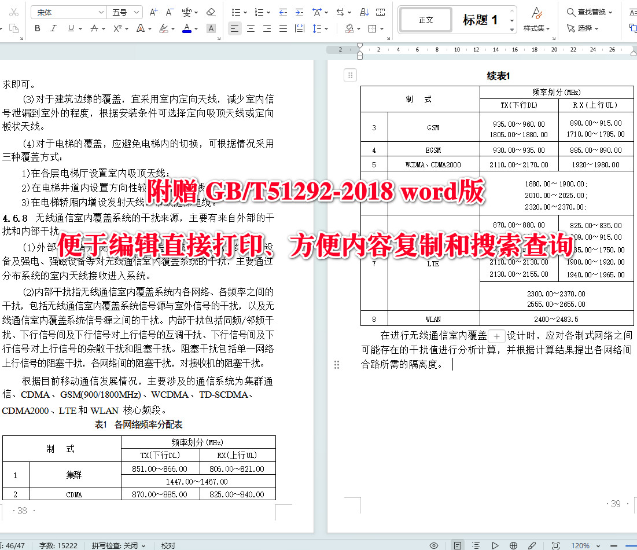The height and width of the screenshot is (550, 637).
Task: Activate center text alignment
Action: coord(251,28)
